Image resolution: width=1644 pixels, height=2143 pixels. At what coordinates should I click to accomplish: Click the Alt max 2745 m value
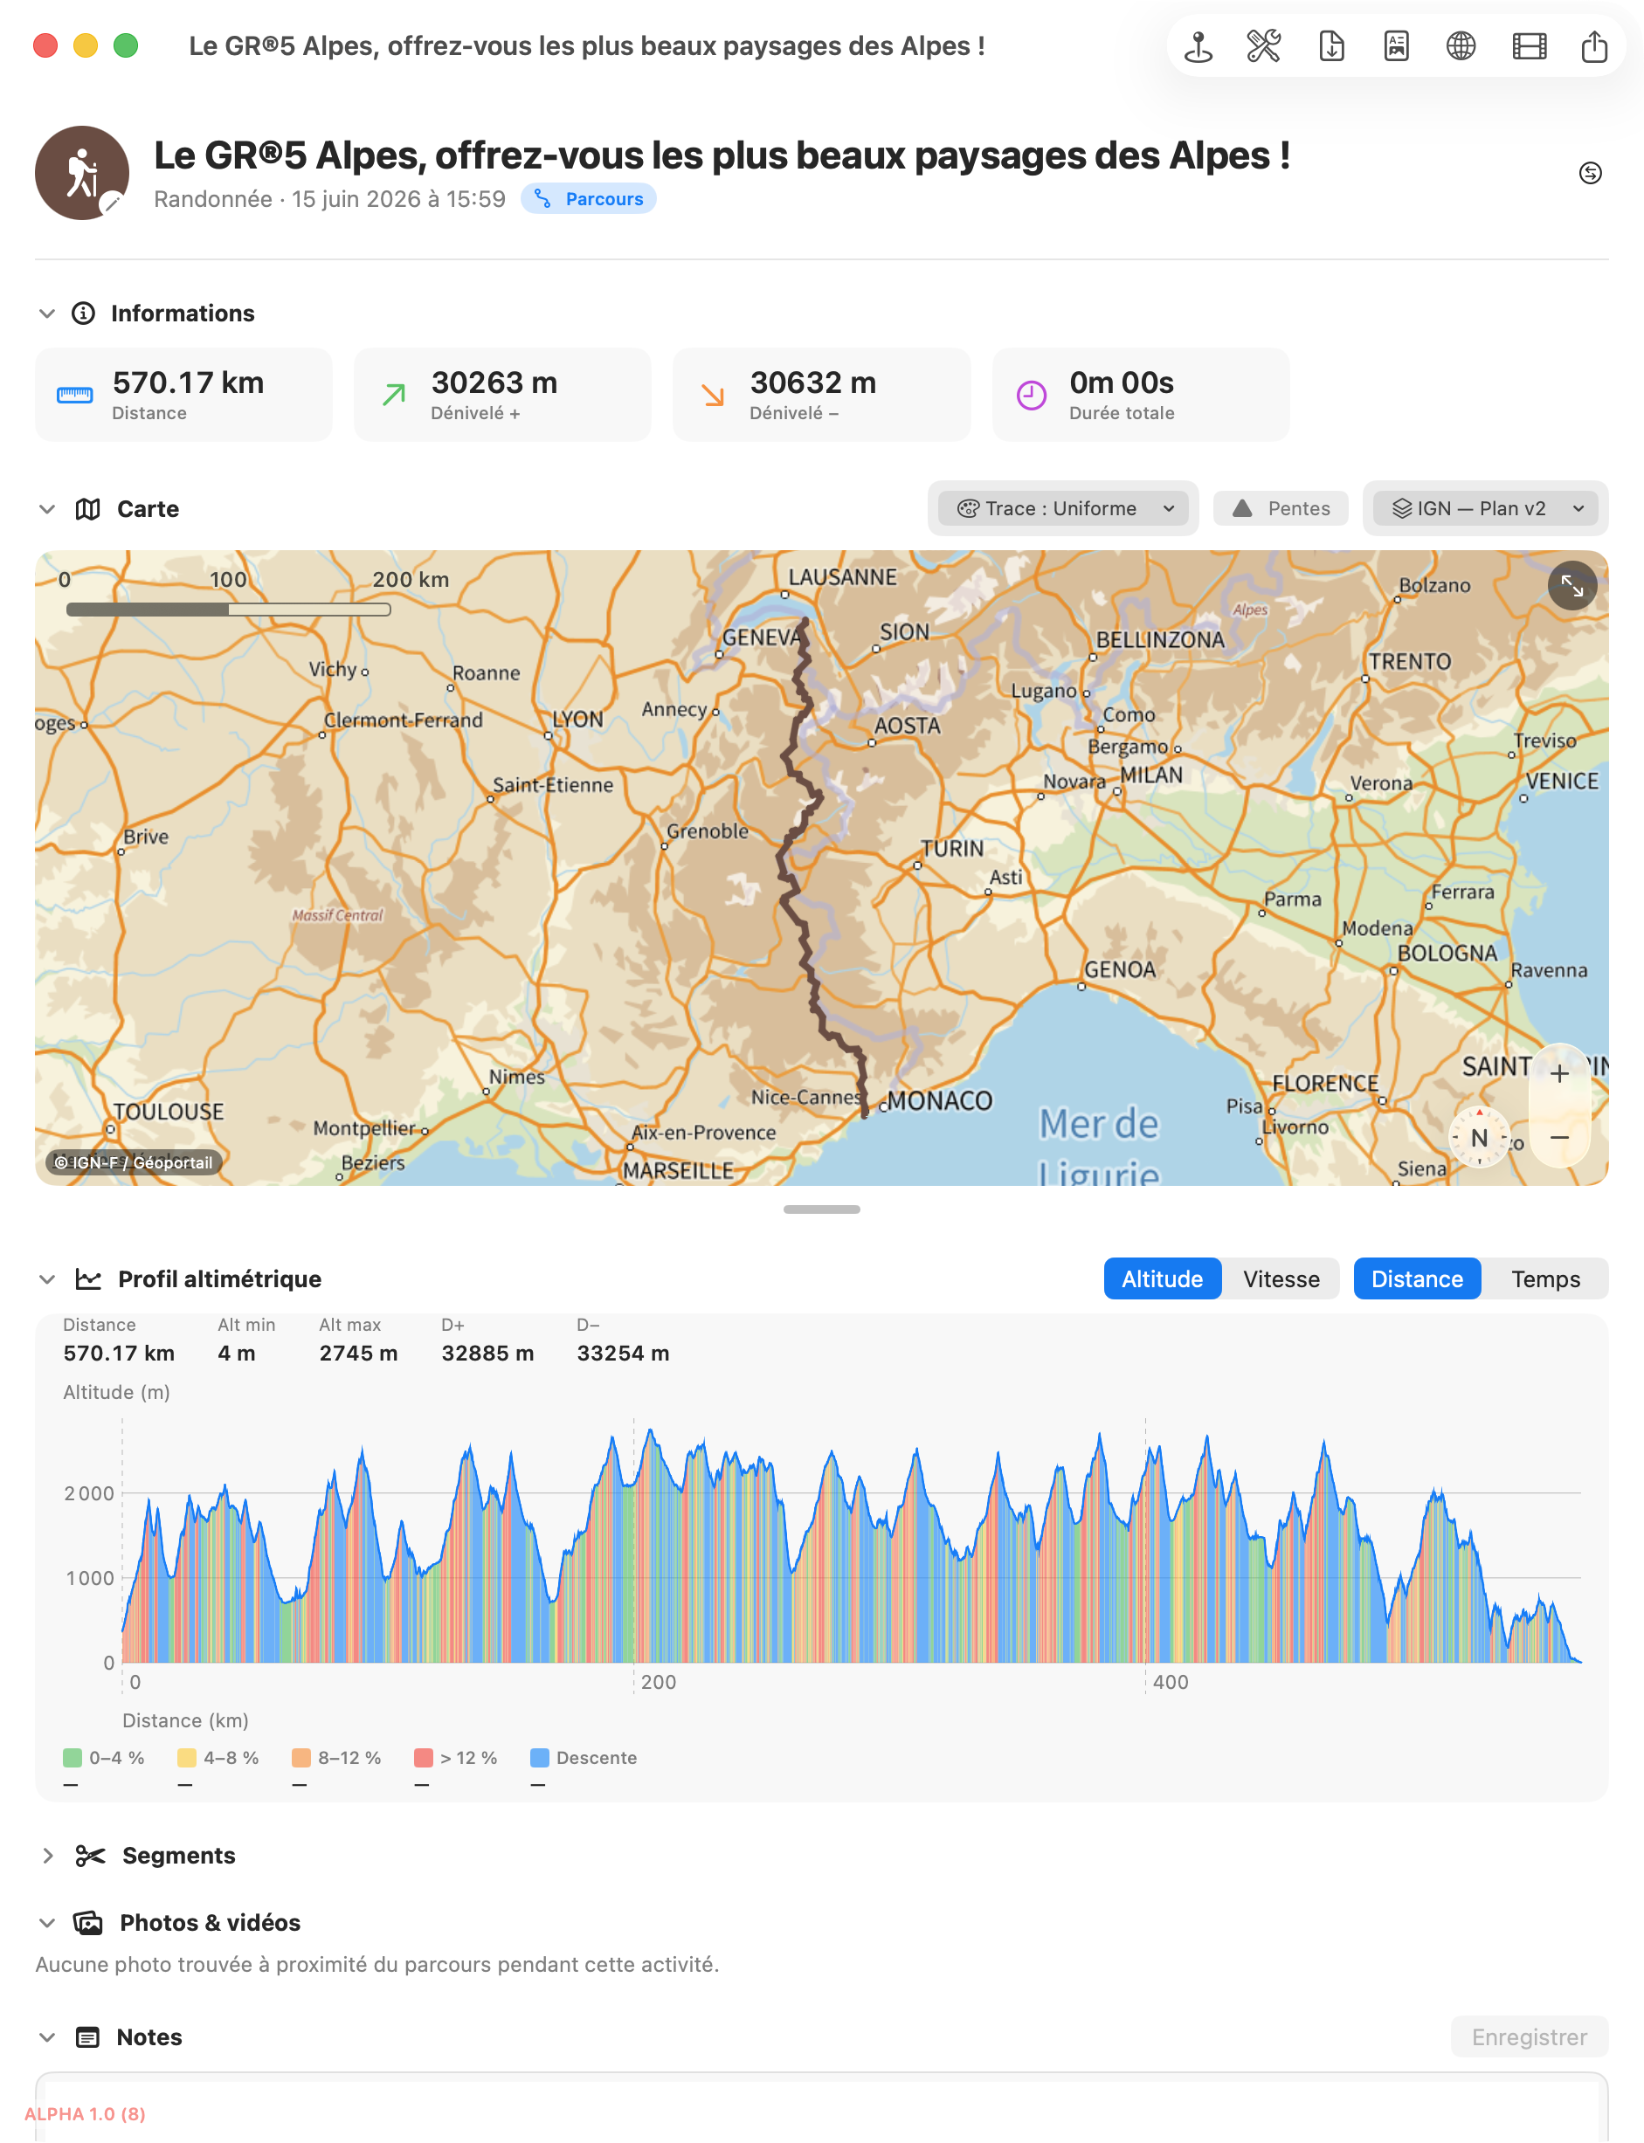tap(358, 1354)
